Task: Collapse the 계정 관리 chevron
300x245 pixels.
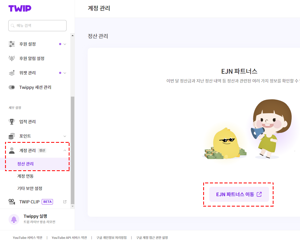Action: click(65, 151)
